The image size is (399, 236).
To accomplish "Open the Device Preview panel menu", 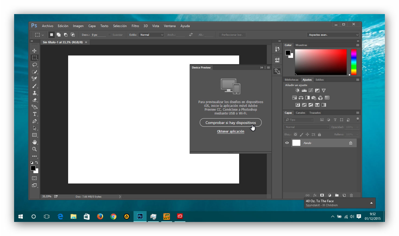I will pyautogui.click(x=268, y=68).
